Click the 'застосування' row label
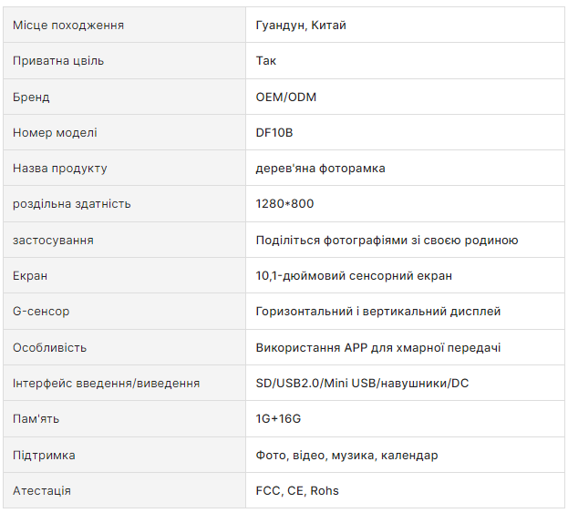The height and width of the screenshot is (513, 568). pyautogui.click(x=53, y=241)
